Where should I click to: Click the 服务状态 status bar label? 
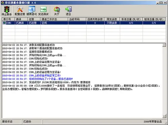[7, 122]
